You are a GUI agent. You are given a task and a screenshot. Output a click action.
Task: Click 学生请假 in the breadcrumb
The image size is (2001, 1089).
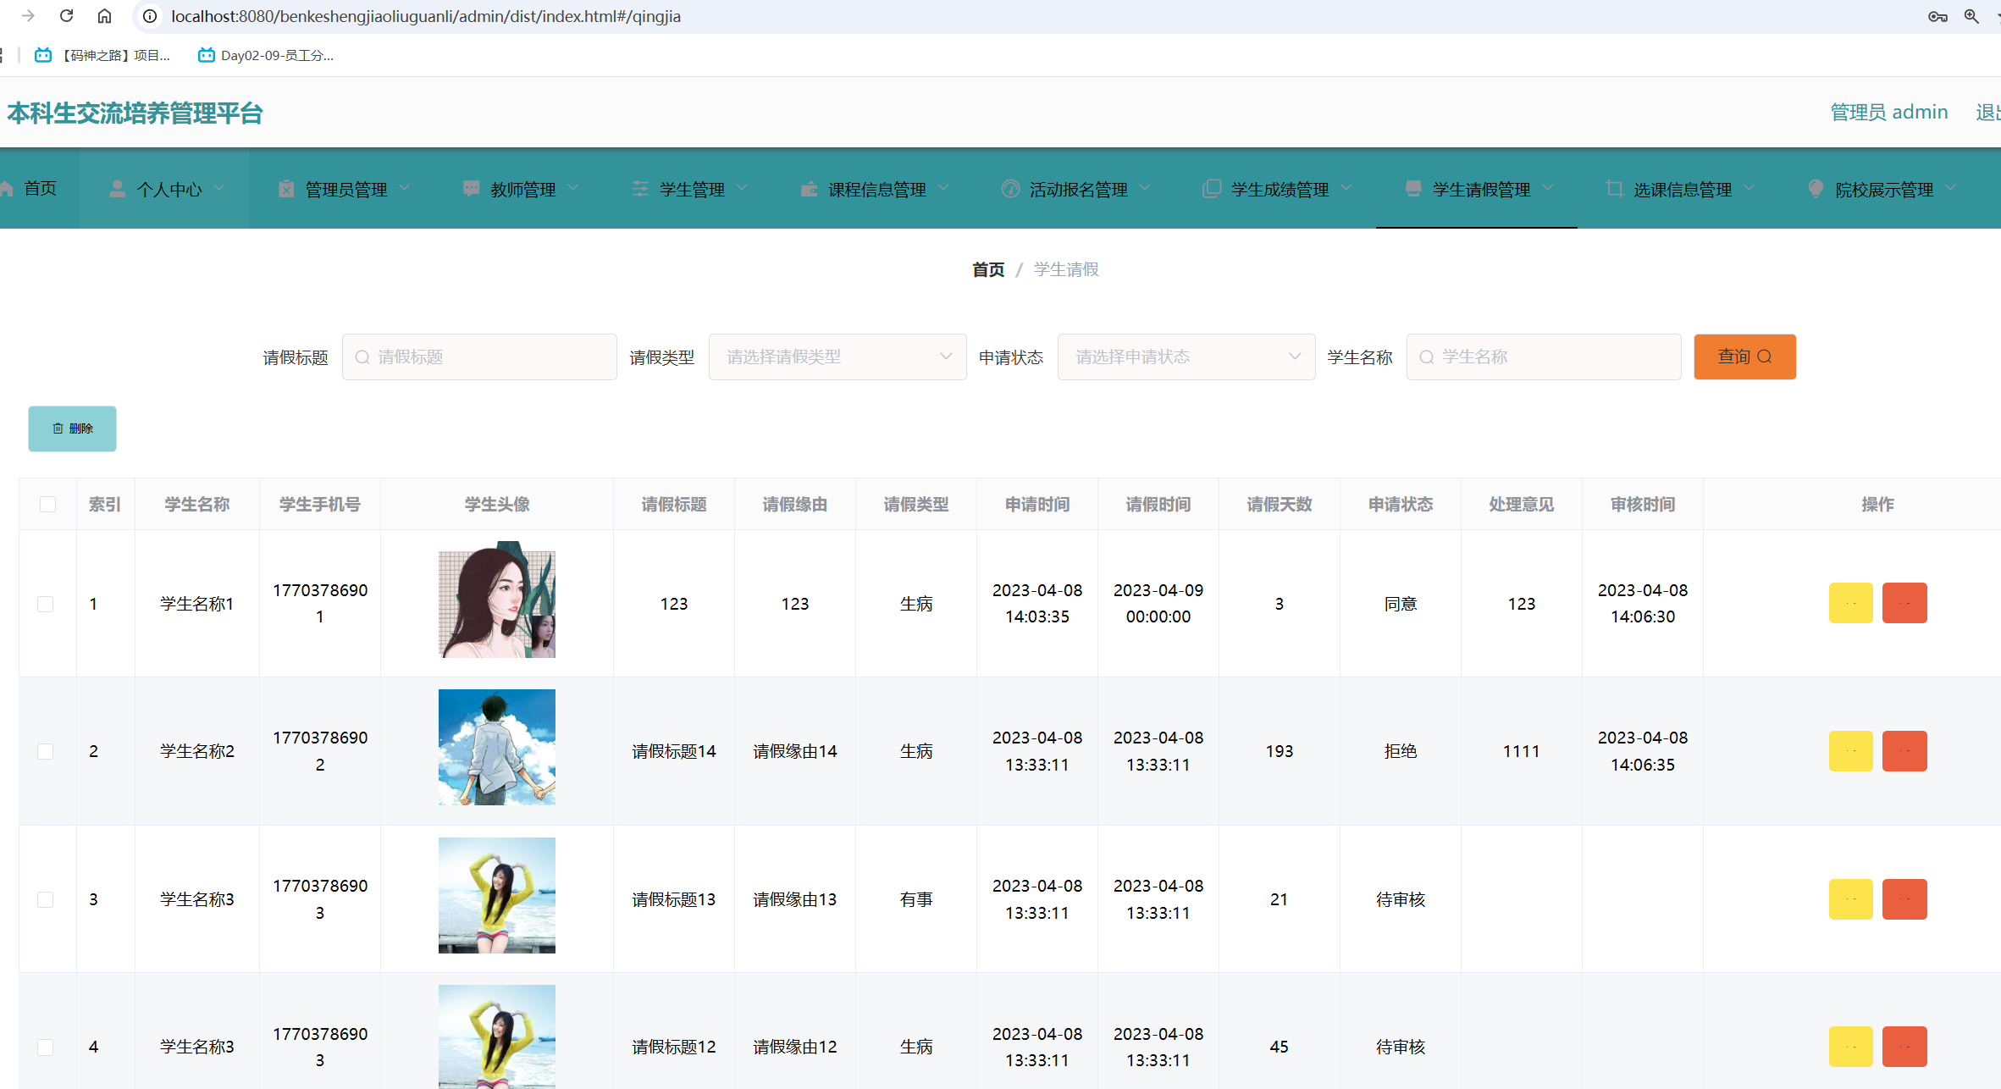tap(1066, 269)
